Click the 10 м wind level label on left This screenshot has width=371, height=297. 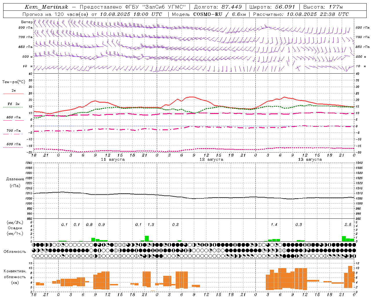pyautogui.click(x=28, y=66)
